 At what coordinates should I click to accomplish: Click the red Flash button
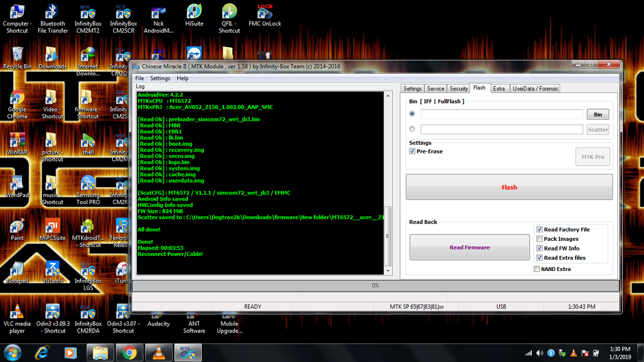click(509, 187)
